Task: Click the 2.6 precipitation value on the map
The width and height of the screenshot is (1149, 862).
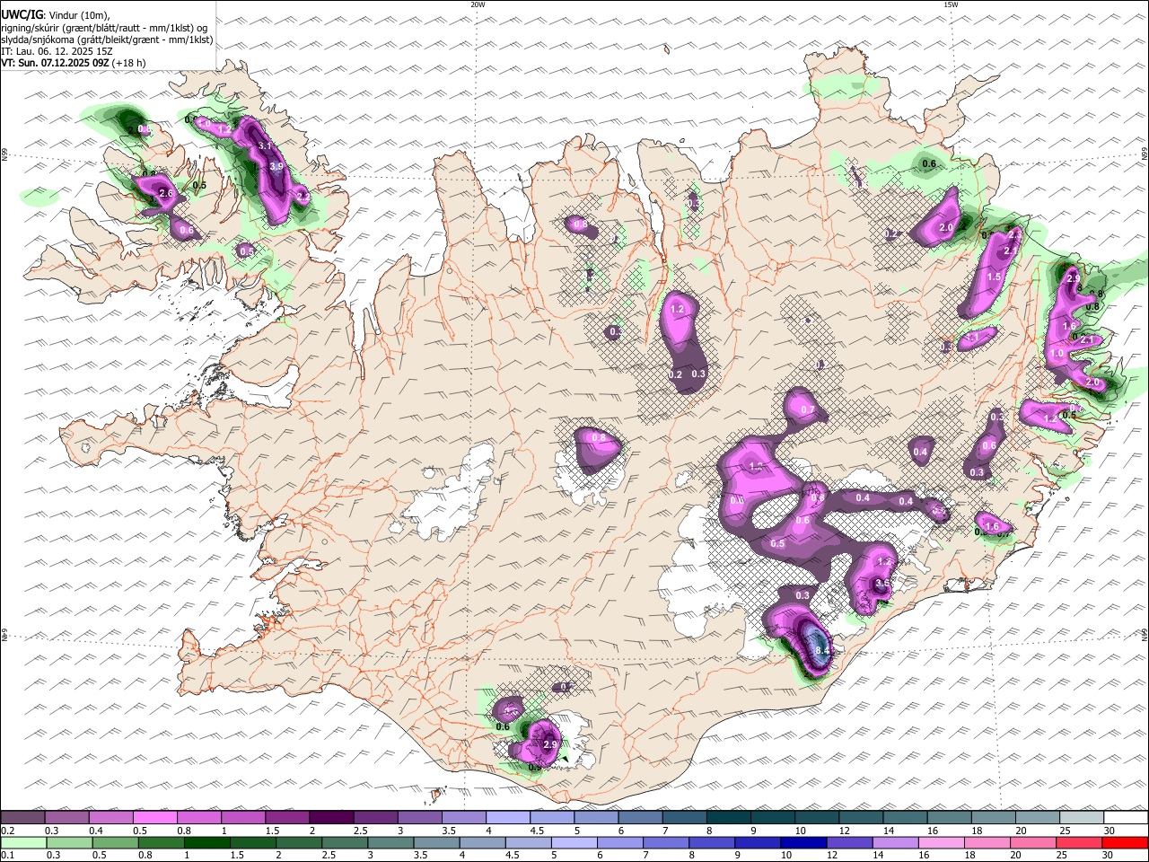Action: point(165,193)
